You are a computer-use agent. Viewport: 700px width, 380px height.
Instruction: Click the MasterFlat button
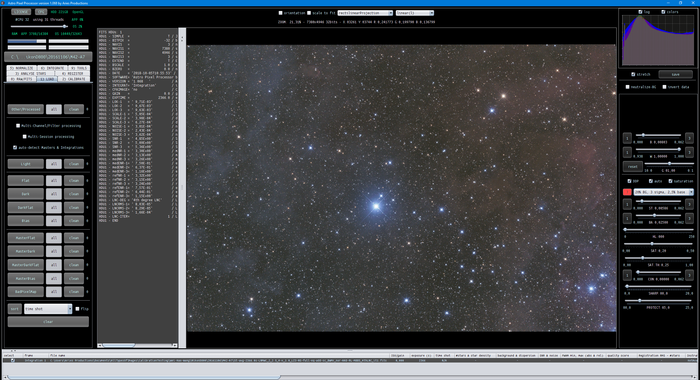coord(25,238)
